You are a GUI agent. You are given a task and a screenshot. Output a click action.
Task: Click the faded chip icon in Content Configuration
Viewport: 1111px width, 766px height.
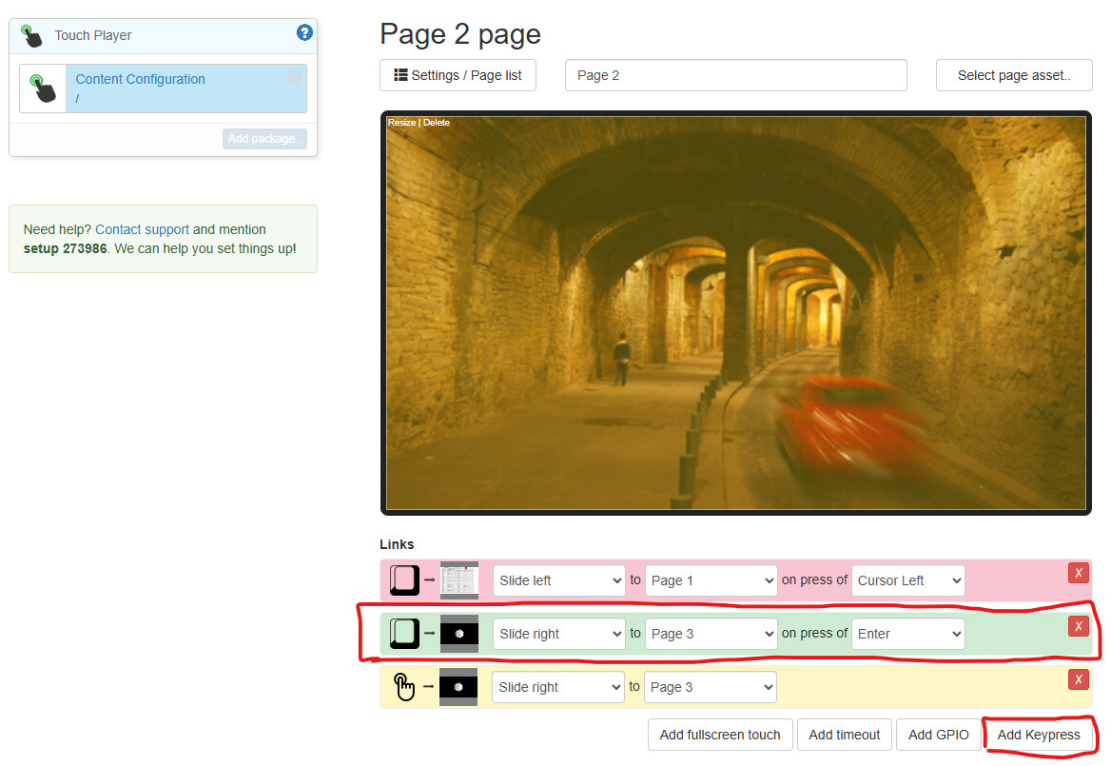tap(294, 78)
